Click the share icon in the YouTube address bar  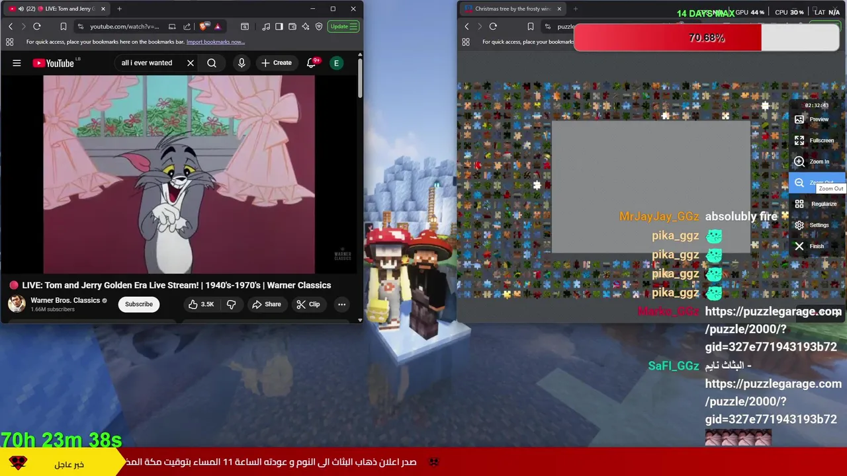(188, 26)
